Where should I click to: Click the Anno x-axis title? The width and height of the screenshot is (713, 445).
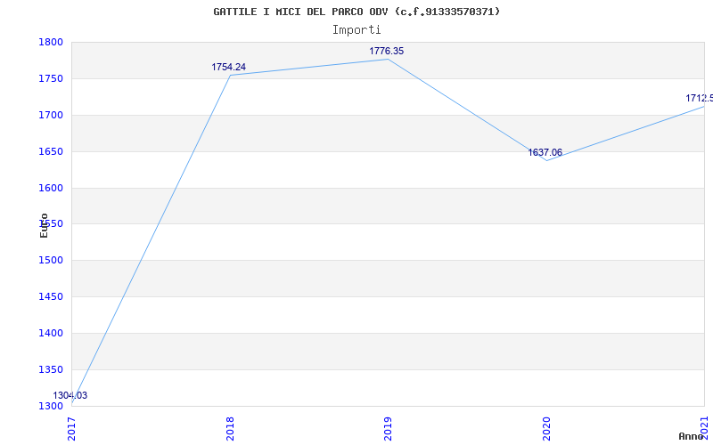point(693,436)
